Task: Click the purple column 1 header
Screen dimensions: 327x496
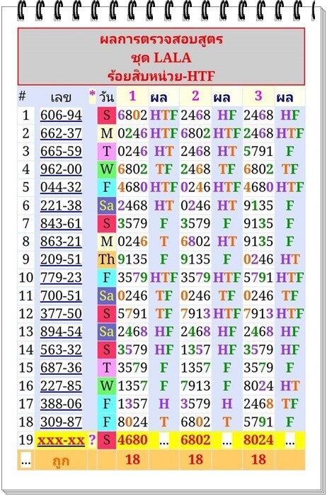Action: coord(132,96)
